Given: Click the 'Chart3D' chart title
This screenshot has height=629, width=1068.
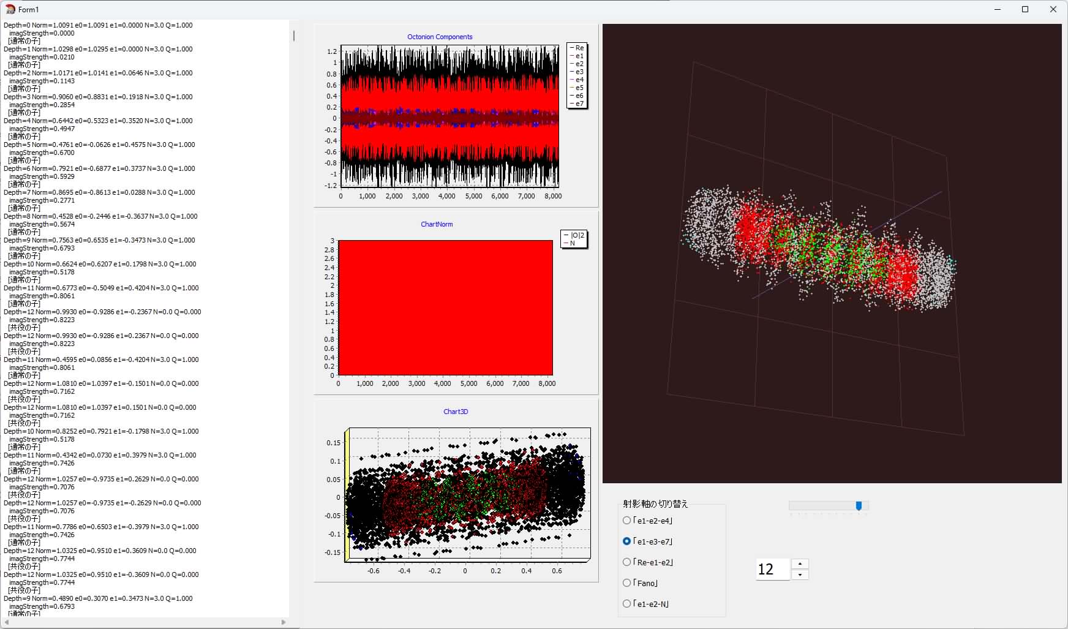Looking at the screenshot, I should 456,412.
